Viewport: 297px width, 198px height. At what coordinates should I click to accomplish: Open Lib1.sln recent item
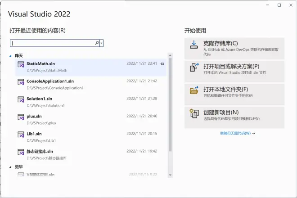point(91,137)
